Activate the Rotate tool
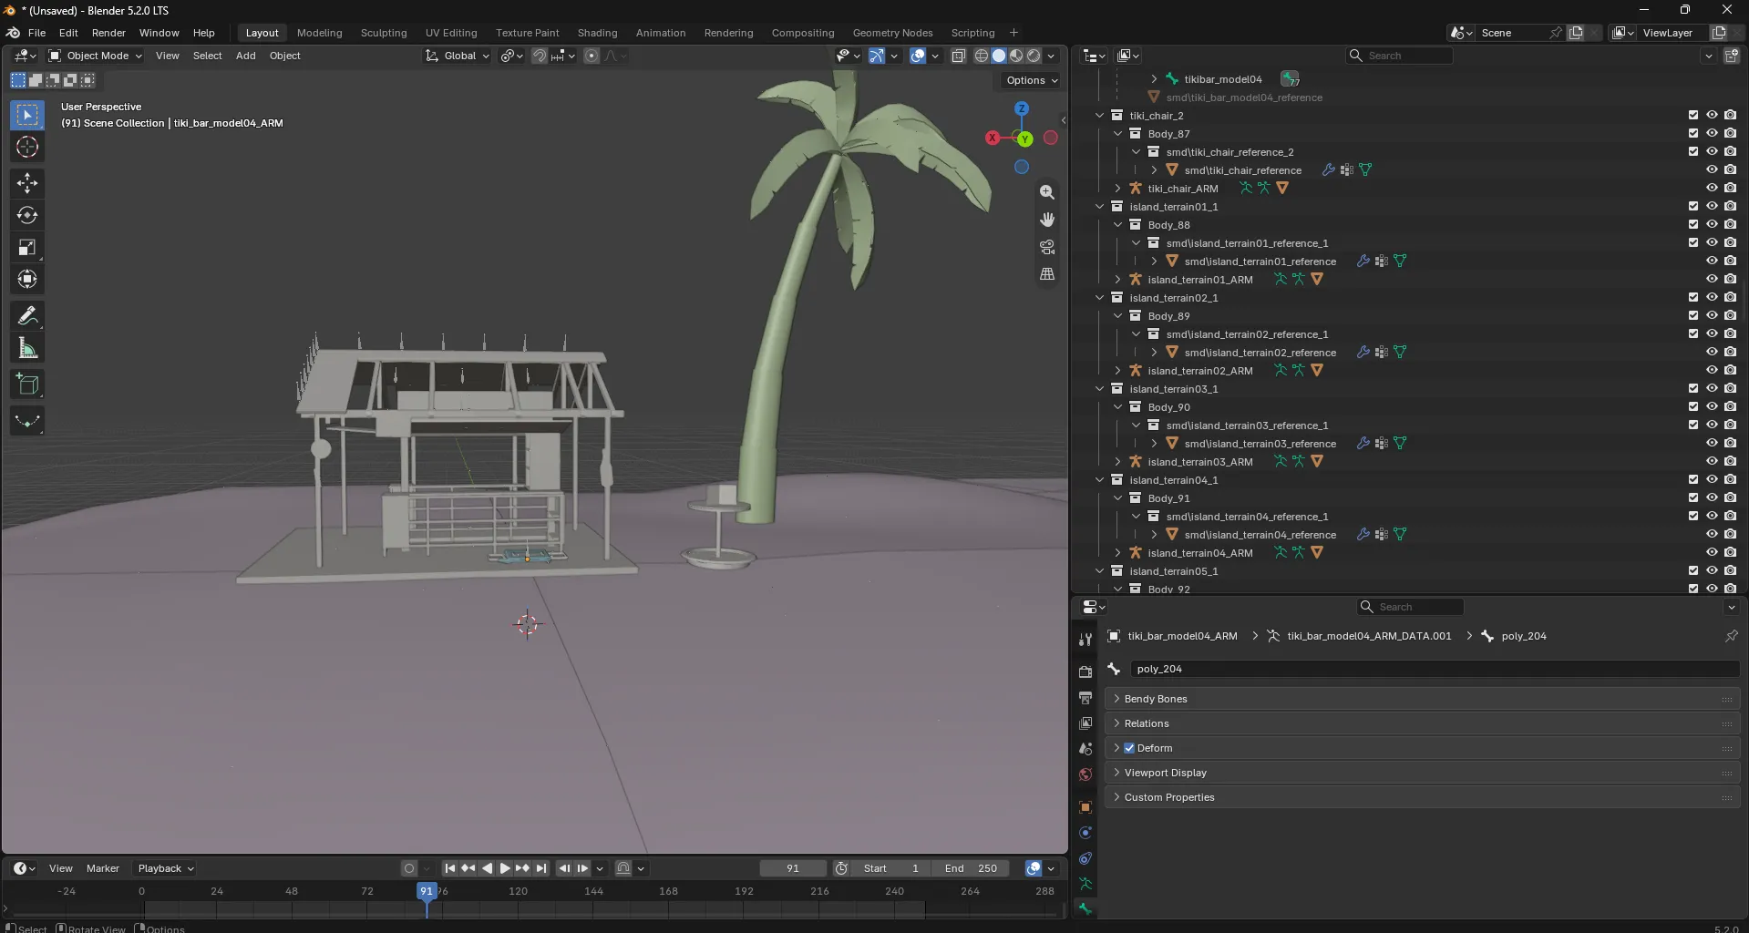This screenshot has width=1749, height=933. pyautogui.click(x=27, y=215)
